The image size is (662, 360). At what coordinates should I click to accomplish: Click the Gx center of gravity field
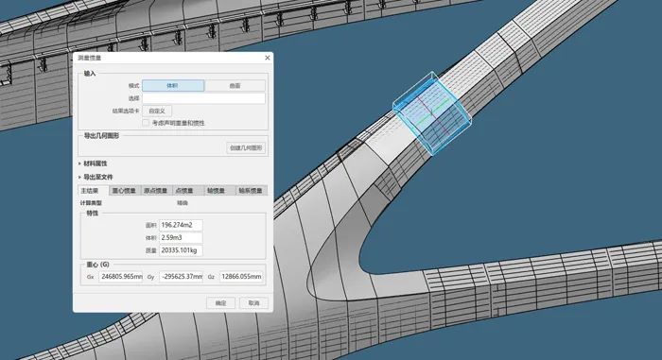point(121,277)
